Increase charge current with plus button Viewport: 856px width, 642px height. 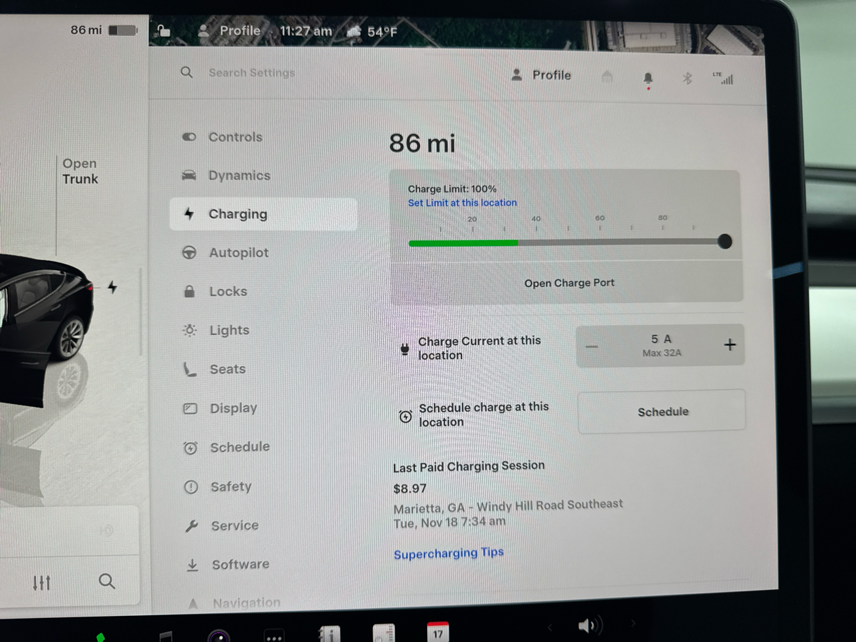click(x=730, y=344)
